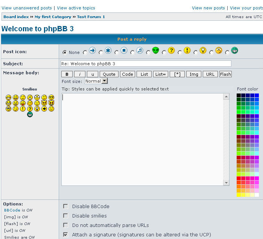Insert the exclamation mark smiley

[x=23, y=109]
